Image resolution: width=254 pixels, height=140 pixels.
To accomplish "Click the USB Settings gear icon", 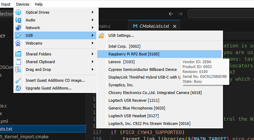I will point(101,35).
